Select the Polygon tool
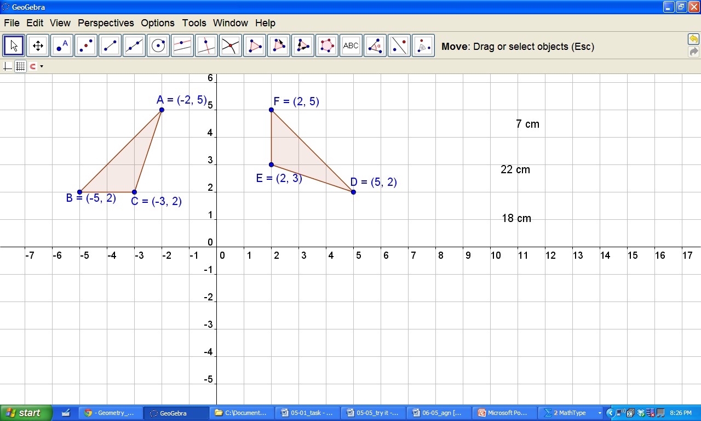This screenshot has width=701, height=421. coord(255,46)
